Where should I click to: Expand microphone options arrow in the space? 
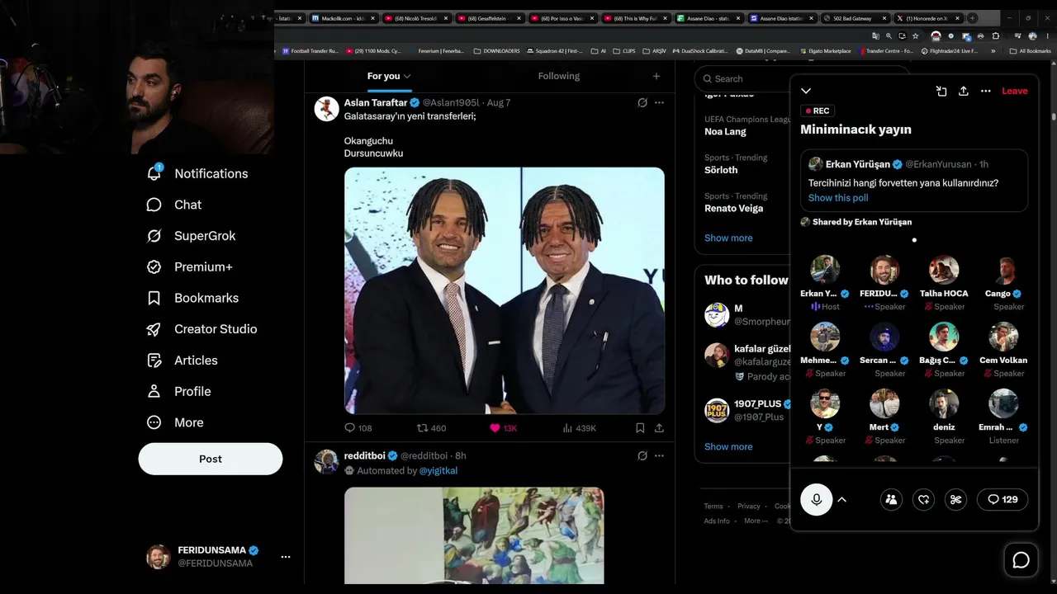(x=842, y=499)
